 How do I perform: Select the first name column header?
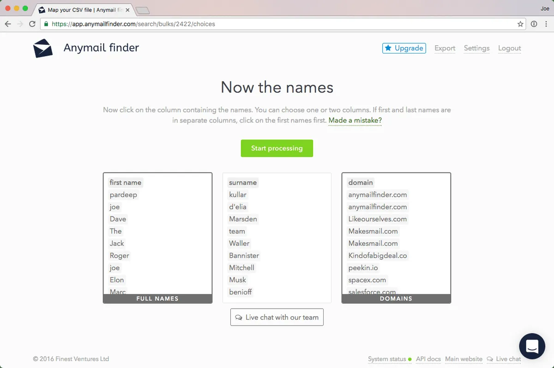126,183
